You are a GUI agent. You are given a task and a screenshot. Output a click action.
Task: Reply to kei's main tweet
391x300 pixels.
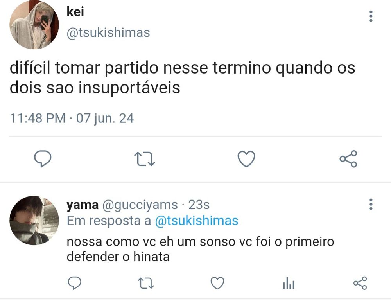coord(43,158)
